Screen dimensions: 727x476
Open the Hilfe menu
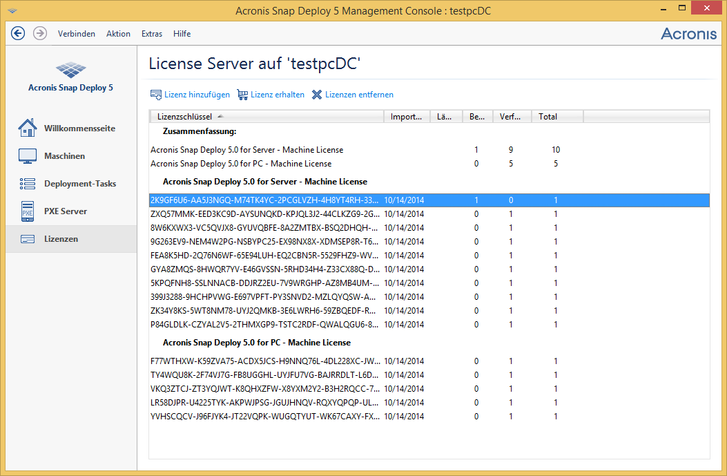pyautogui.click(x=182, y=34)
